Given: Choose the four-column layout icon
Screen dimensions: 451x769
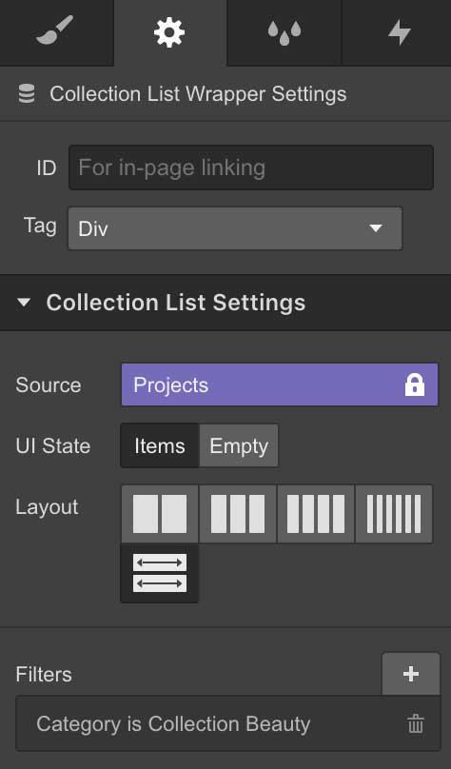Looking at the screenshot, I should click(316, 514).
